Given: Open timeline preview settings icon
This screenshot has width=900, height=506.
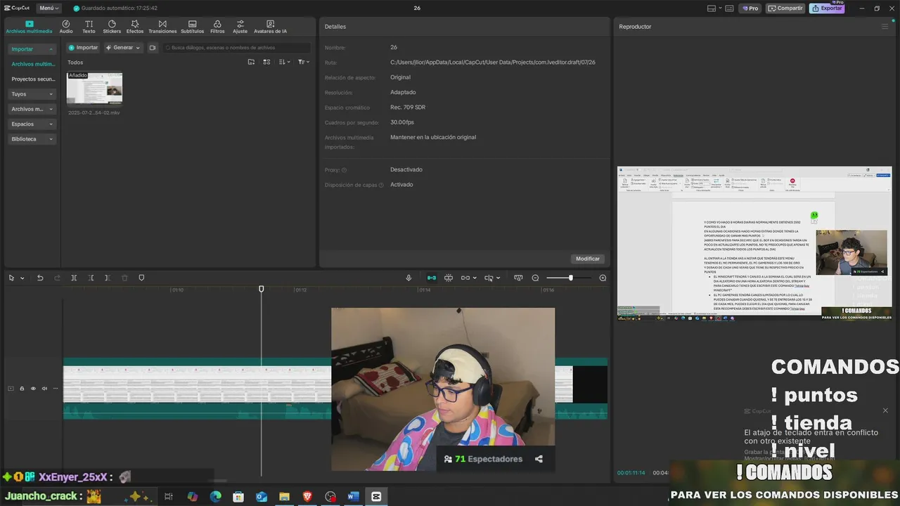Looking at the screenshot, I should click(x=518, y=278).
